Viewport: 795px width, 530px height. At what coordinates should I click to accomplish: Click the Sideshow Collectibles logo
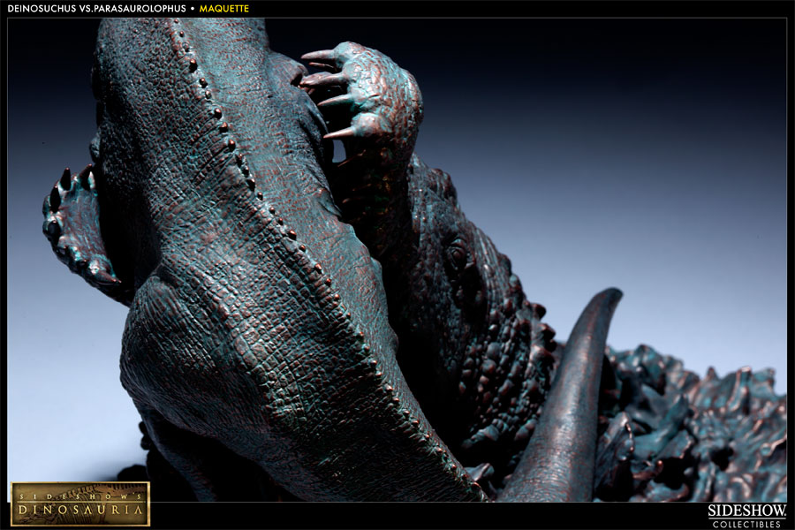[x=746, y=516]
